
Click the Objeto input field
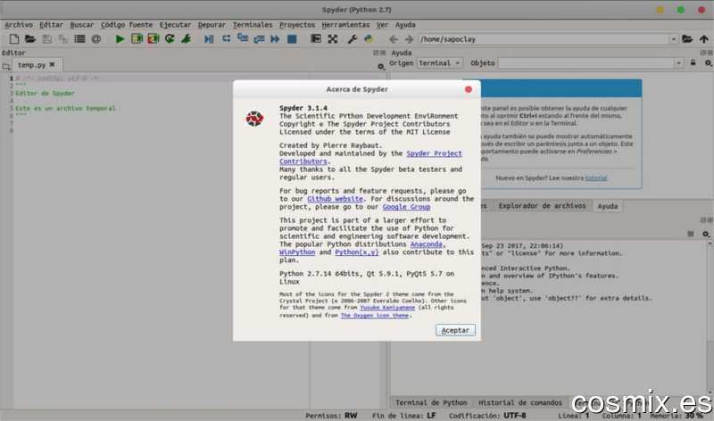pos(586,62)
